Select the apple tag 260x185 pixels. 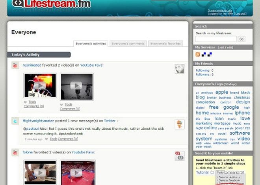pos(221,92)
